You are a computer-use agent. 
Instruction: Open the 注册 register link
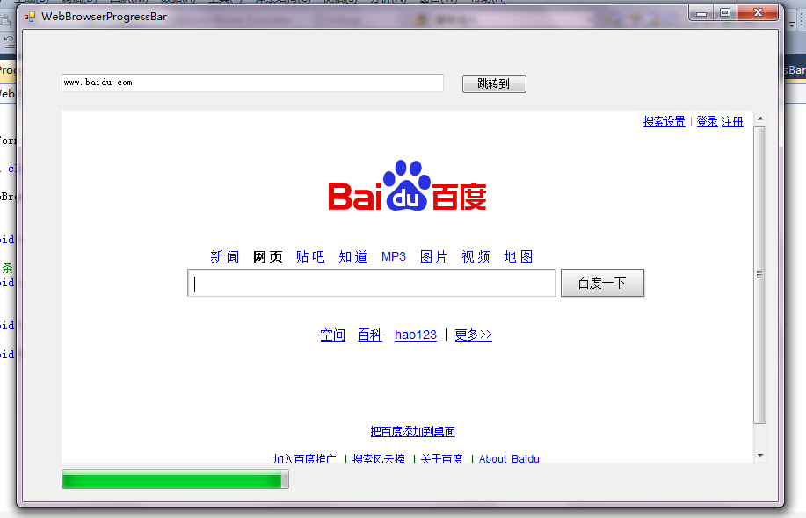(732, 122)
